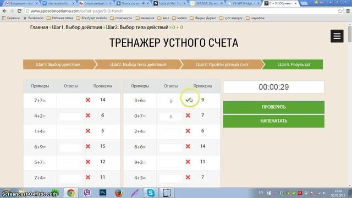Go to Шаг2. Выбор типа действий step

point(138,64)
